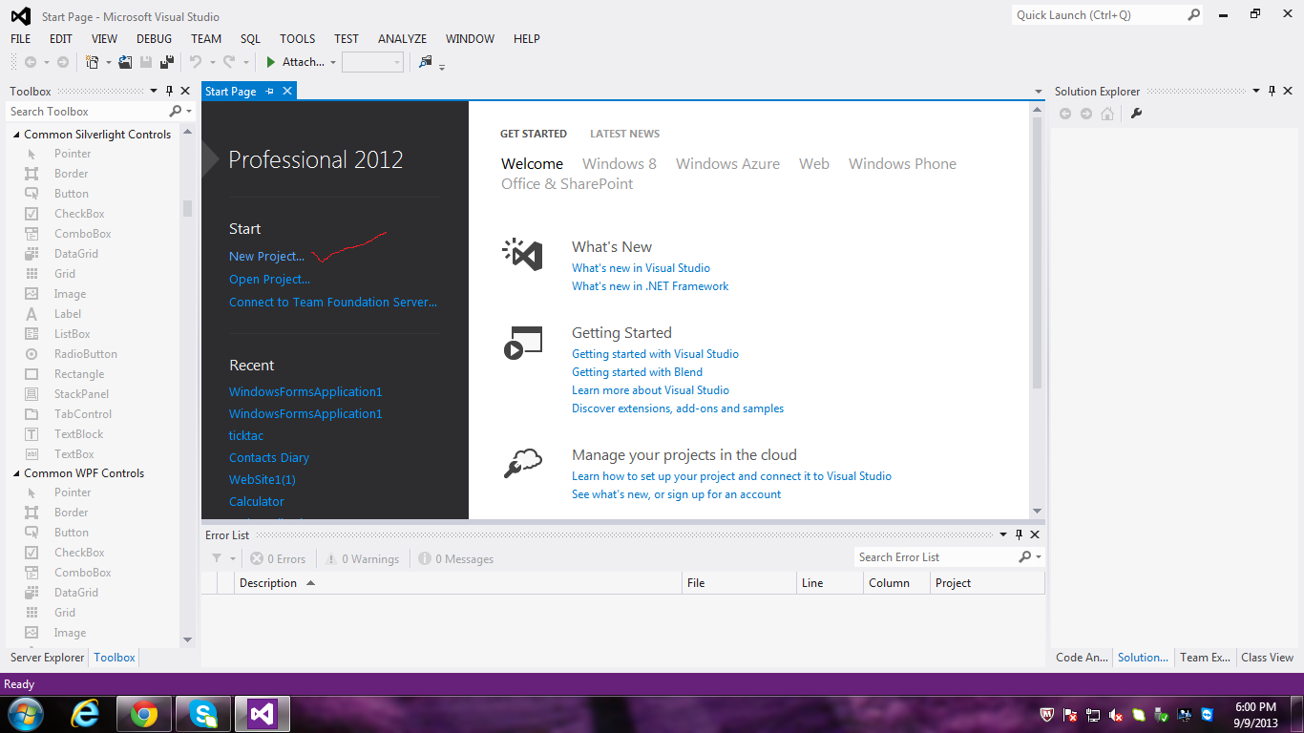Open the DEBUG menu
This screenshot has height=733, width=1304.
click(x=155, y=39)
